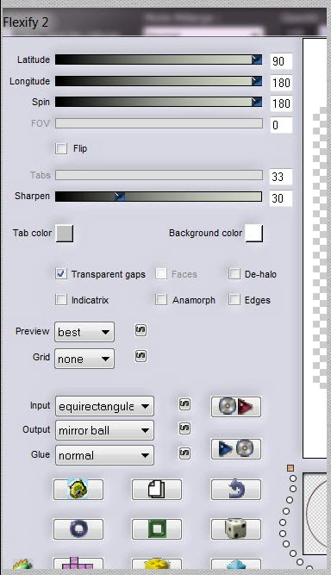The image size is (331, 575).
Task: Open the Glue normal dropdown
Action: point(104,455)
